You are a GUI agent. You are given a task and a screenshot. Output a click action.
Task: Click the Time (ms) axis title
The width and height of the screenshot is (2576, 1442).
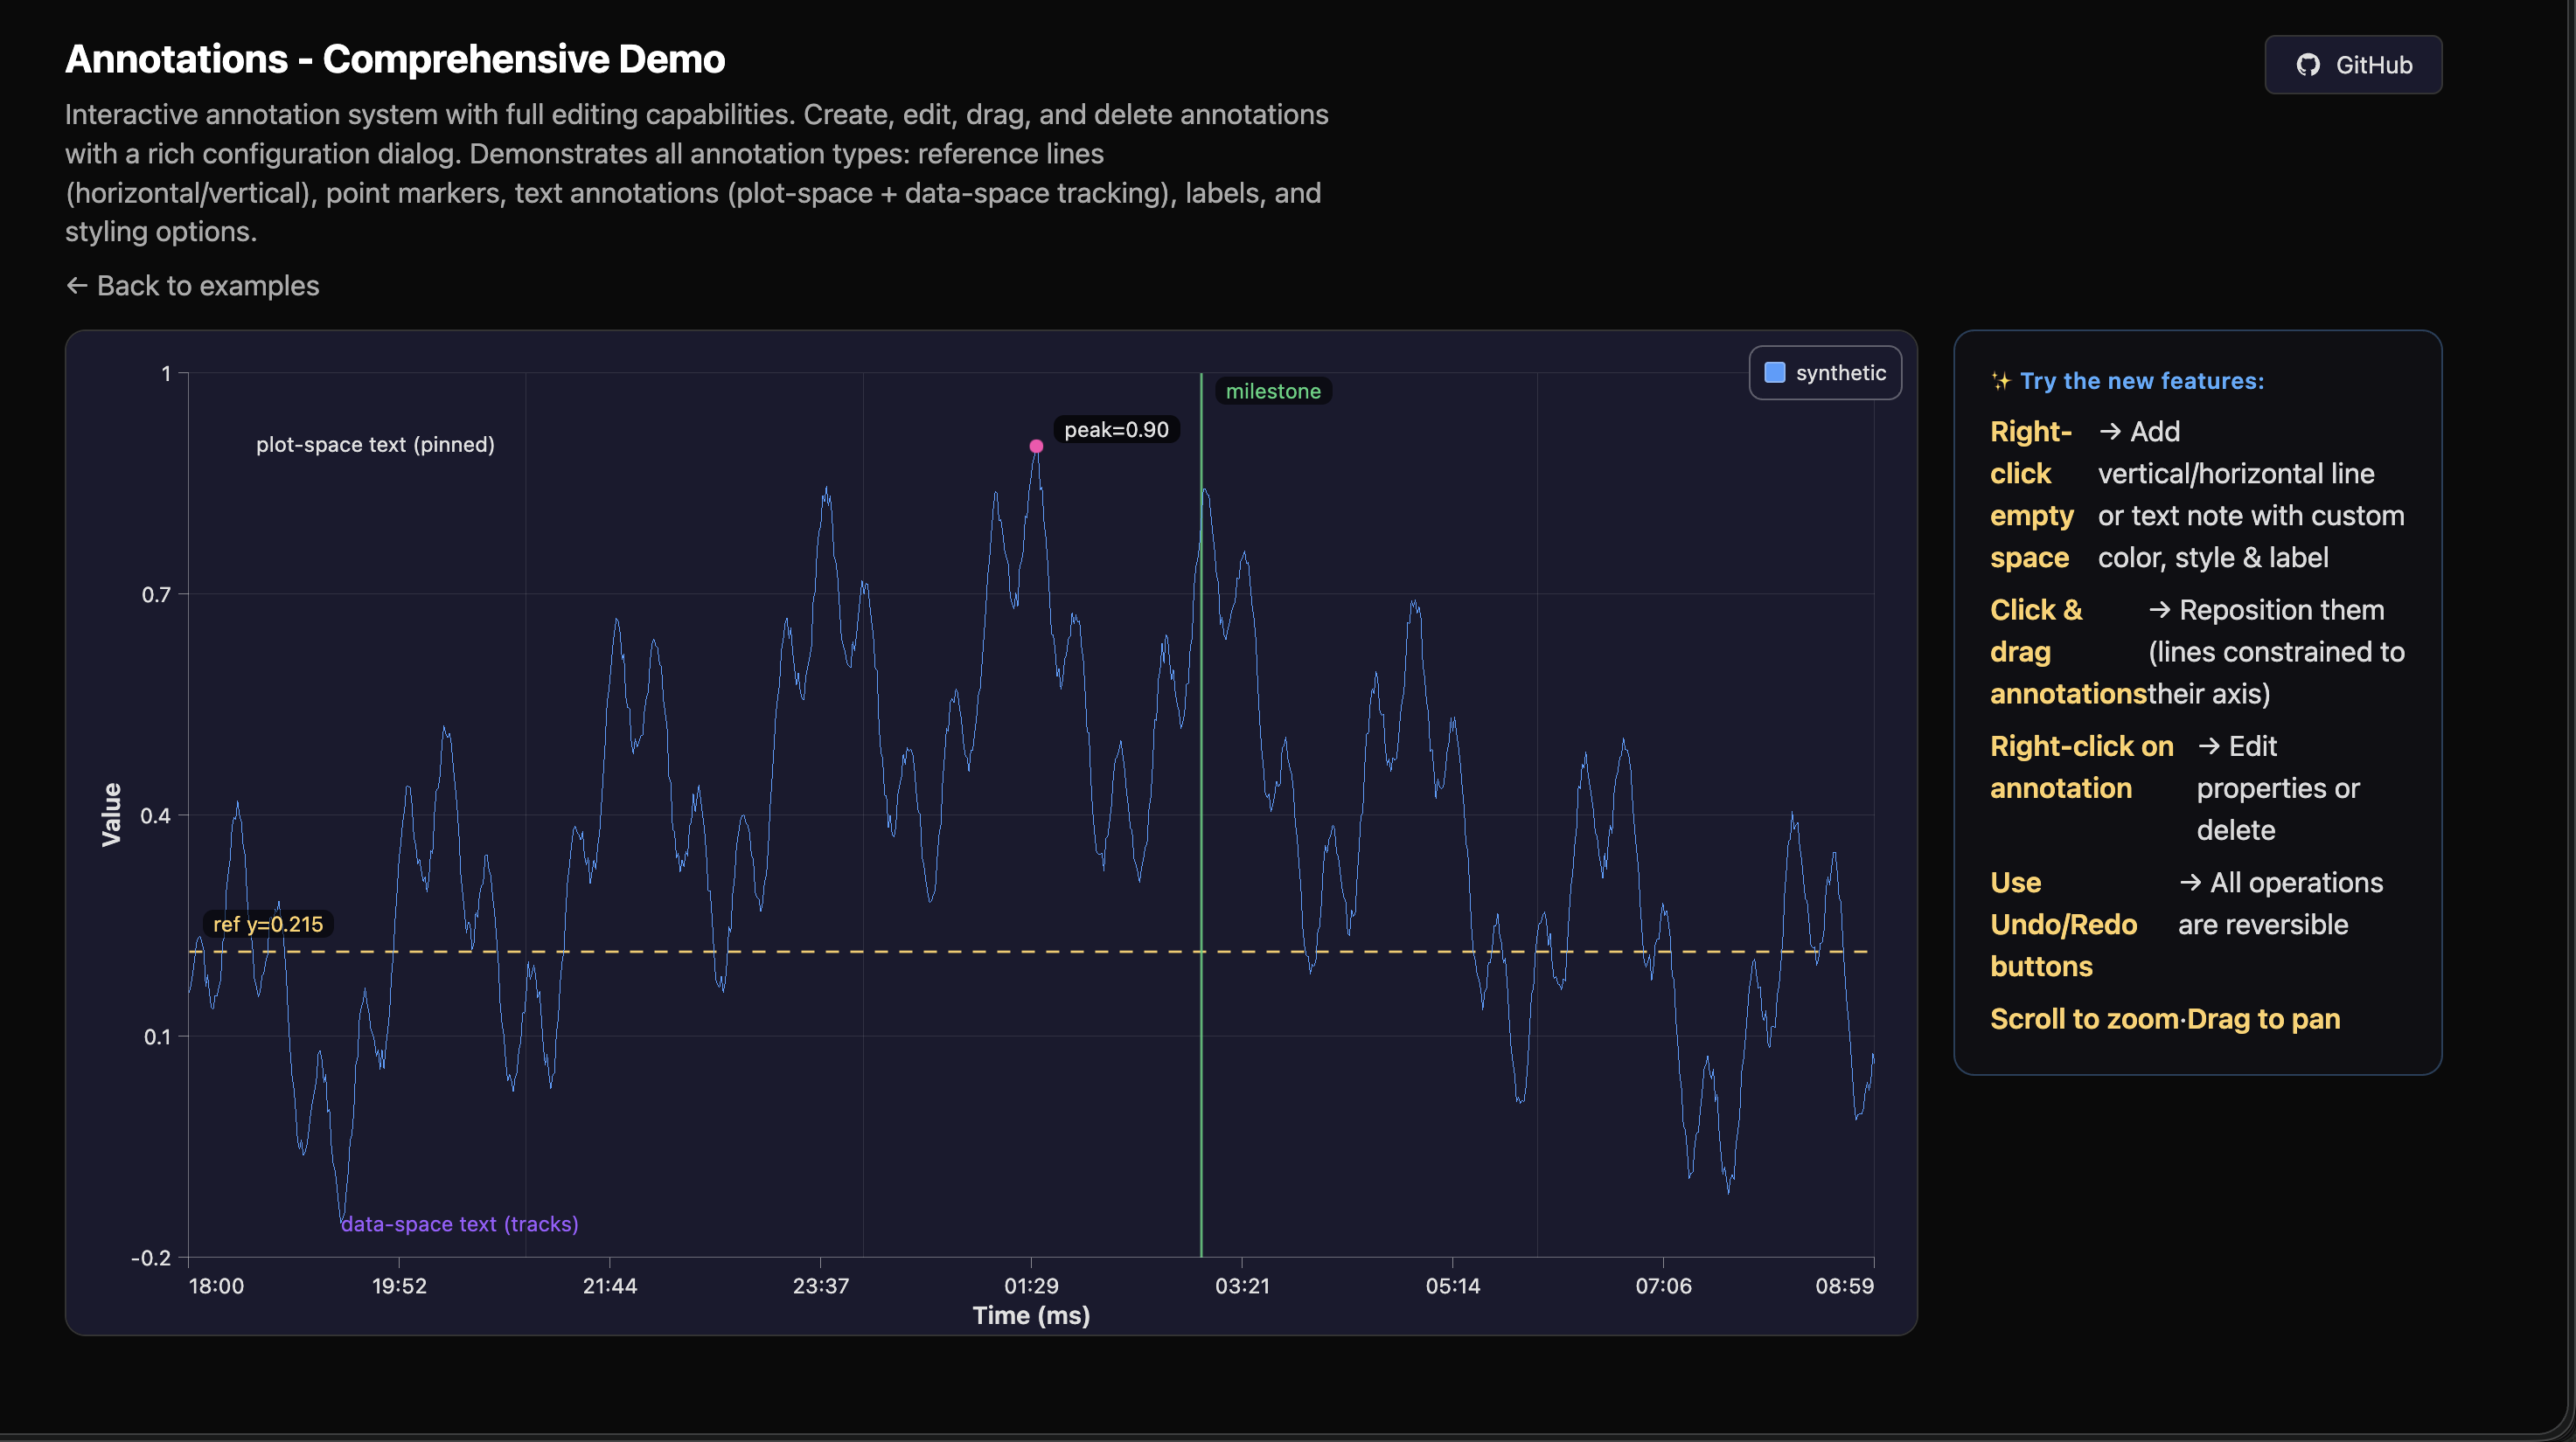coord(1031,1315)
